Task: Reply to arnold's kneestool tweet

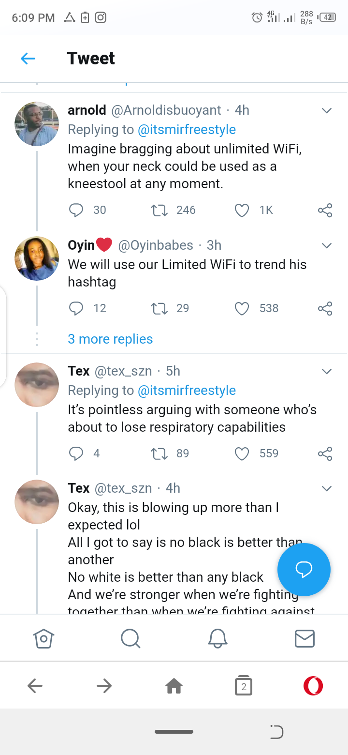Action: coord(76,210)
